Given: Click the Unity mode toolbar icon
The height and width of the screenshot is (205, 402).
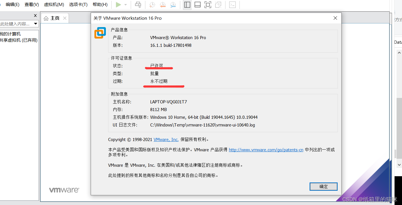Looking at the screenshot, I should coord(218,5).
